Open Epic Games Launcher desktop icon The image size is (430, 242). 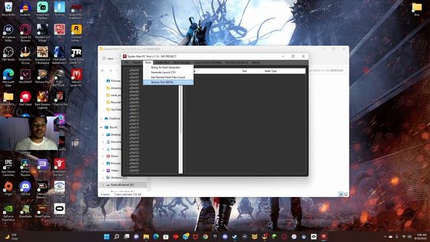pyautogui.click(x=8, y=167)
